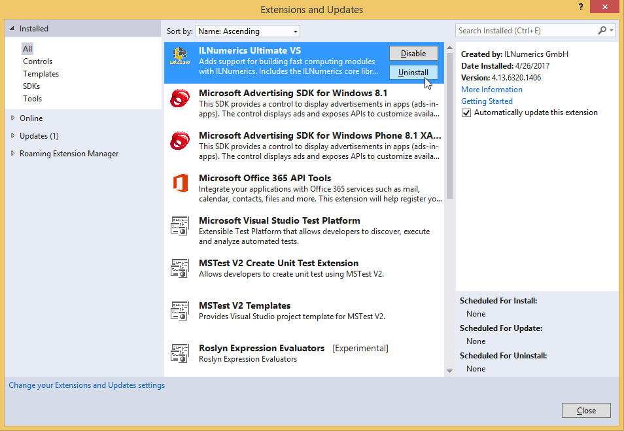Click the Microsoft Advertising SDK for Windows 8.1 icon
The image size is (624, 431).
[x=179, y=98]
